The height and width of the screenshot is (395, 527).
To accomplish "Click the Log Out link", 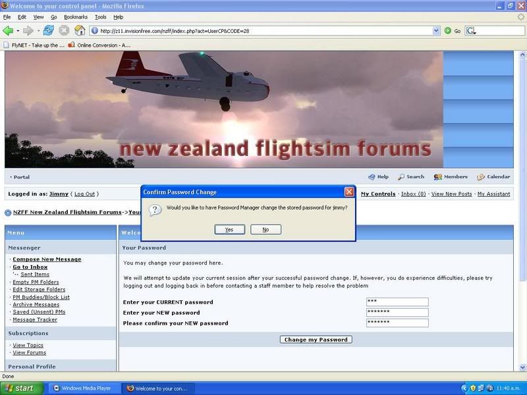I will point(84,194).
